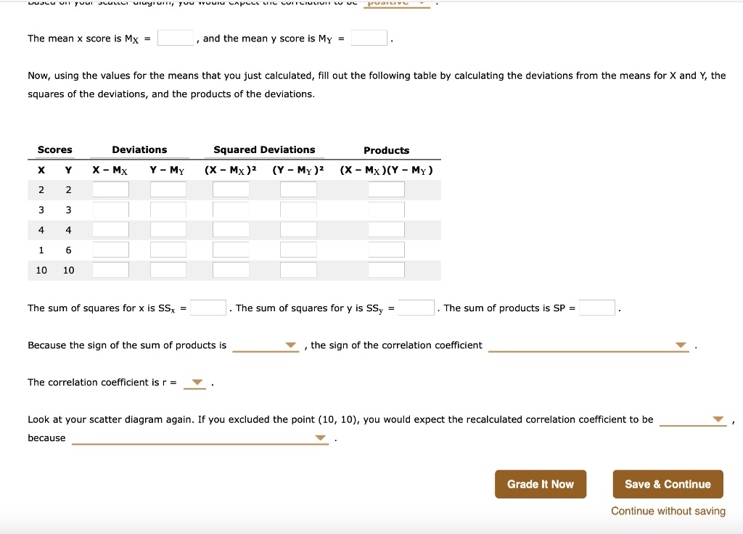Click the mean y score My input field
743x534 pixels.
[x=368, y=37]
